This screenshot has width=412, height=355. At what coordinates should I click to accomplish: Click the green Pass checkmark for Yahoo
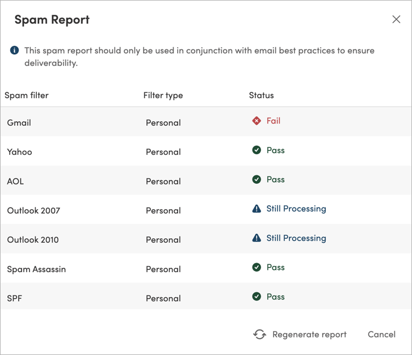click(x=257, y=150)
